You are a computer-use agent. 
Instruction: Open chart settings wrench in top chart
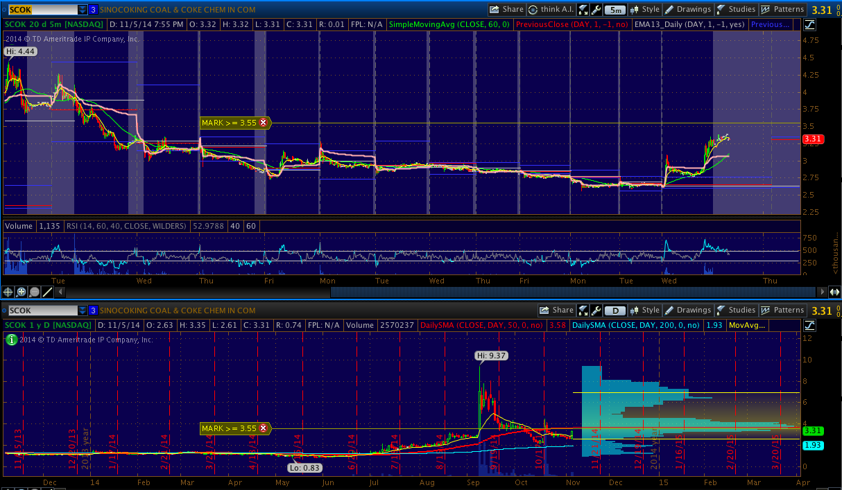(x=596, y=10)
